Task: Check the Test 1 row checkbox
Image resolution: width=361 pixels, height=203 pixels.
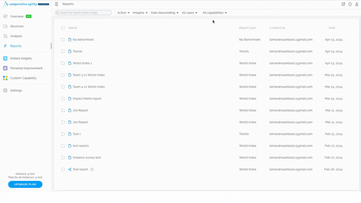Action: [x=63, y=134]
